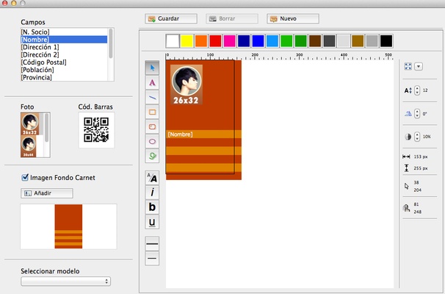Toggle underline text formatting
This screenshot has height=294, width=445.
[x=152, y=222]
